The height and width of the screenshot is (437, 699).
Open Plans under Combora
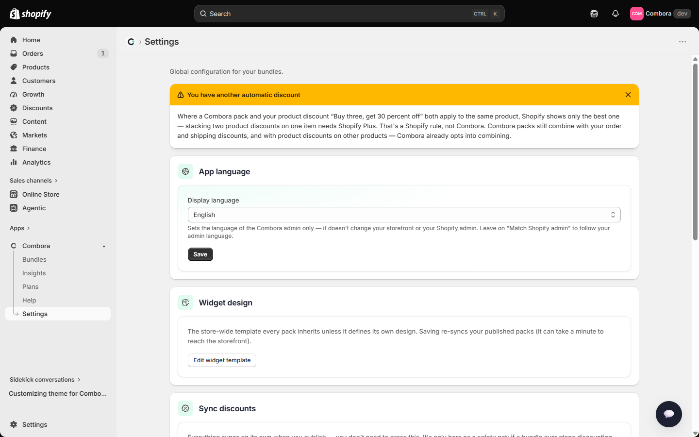point(58,286)
